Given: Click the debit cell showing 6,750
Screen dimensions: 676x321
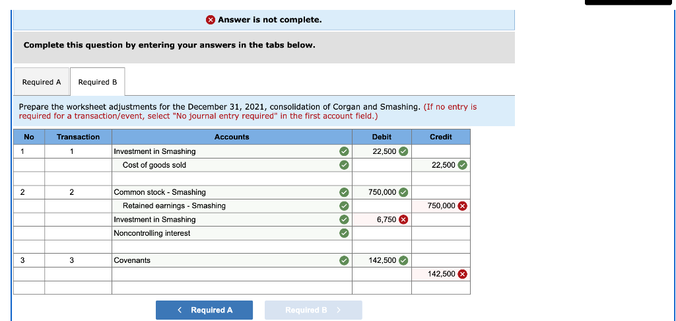Looking at the screenshot, I should (382, 219).
